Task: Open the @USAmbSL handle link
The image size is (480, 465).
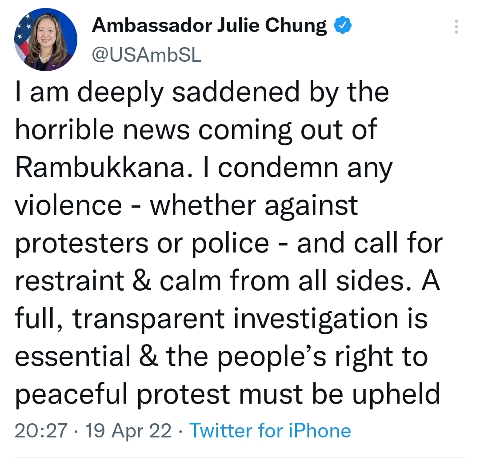Action: [x=146, y=55]
